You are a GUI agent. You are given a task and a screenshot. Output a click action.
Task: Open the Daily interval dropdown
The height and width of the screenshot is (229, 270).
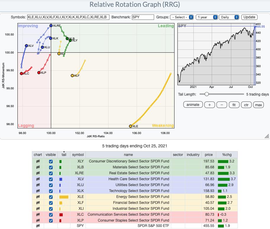pyautogui.click(x=229, y=17)
